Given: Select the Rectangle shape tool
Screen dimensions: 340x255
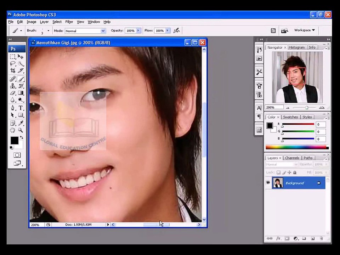Looking at the screenshot, I should (x=21, y=115).
